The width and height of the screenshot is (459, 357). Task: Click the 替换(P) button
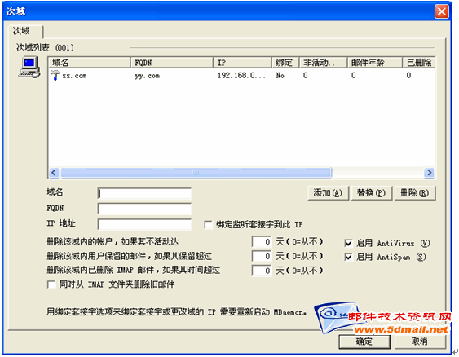point(372,193)
